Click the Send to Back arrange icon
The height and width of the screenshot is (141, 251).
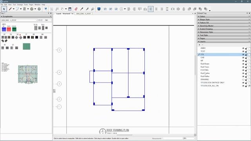pos(206,9)
